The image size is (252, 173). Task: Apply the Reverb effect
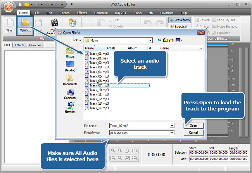coord(202,20)
